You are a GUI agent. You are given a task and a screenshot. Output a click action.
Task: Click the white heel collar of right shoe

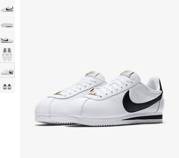(x=153, y=84)
